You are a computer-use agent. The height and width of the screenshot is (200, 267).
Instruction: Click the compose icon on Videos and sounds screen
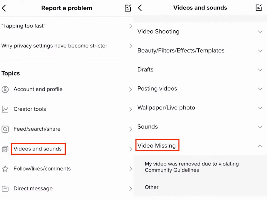(x=258, y=8)
